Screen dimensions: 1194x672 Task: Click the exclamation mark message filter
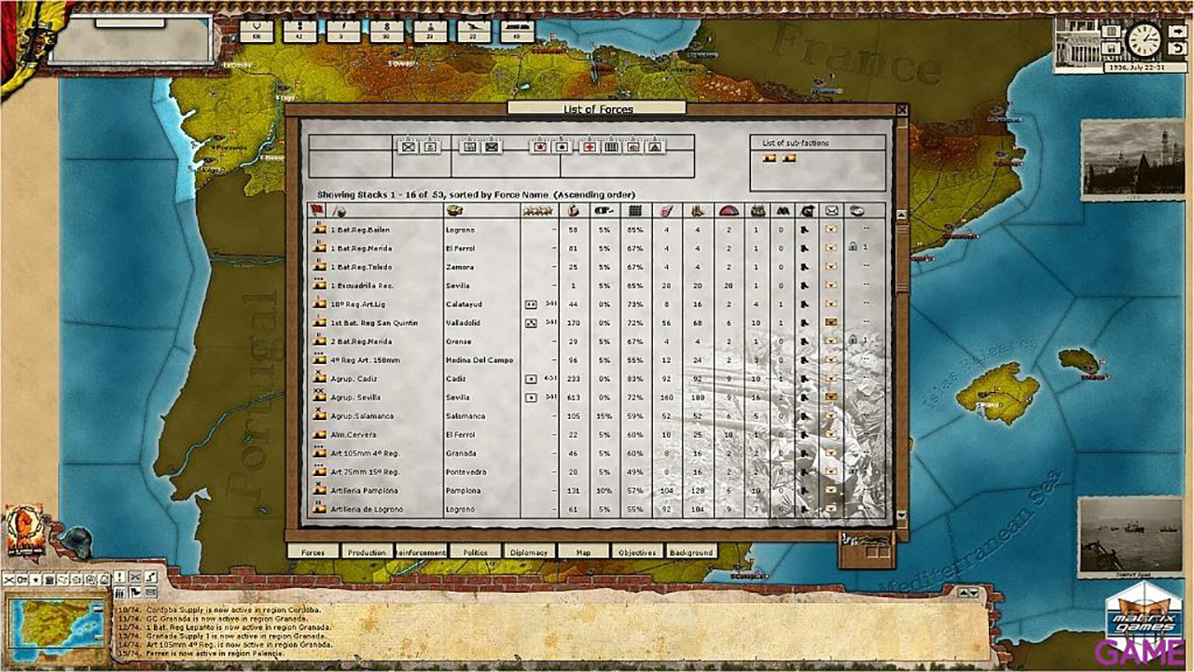(x=119, y=577)
